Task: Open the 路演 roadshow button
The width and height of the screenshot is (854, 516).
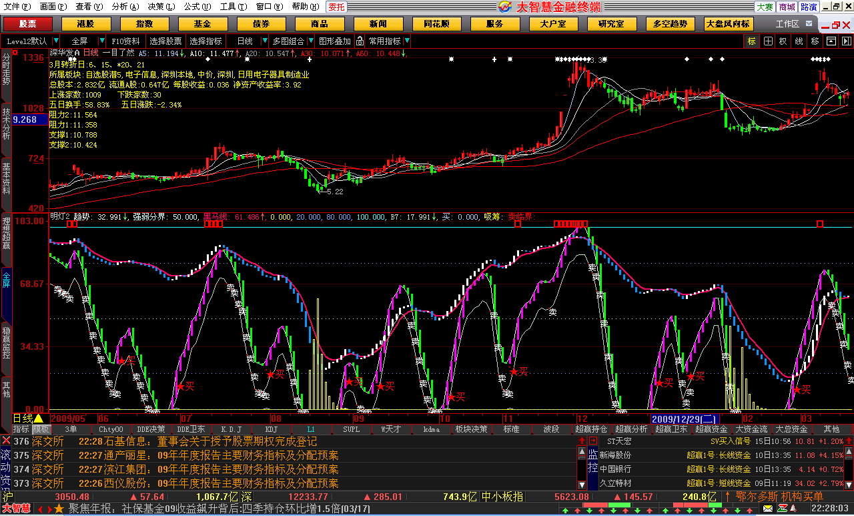Action: (x=809, y=7)
